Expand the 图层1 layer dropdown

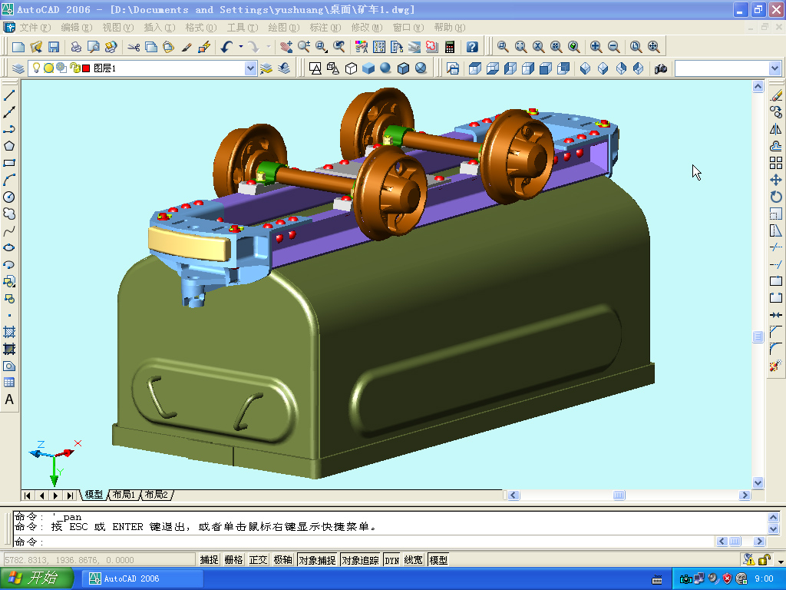[251, 68]
